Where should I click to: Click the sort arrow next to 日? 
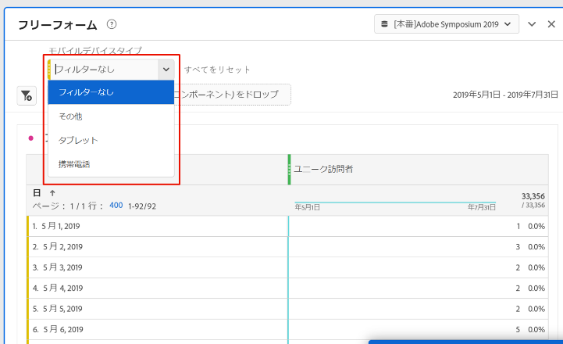(x=52, y=192)
